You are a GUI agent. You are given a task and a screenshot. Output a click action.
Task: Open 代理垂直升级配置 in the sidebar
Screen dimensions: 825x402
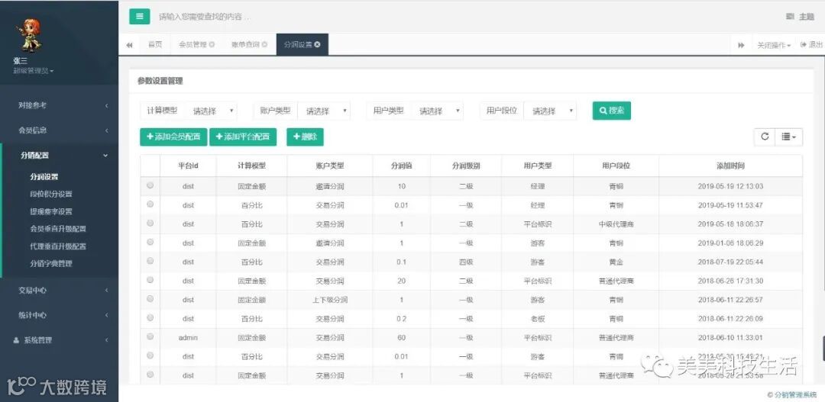coord(58,246)
